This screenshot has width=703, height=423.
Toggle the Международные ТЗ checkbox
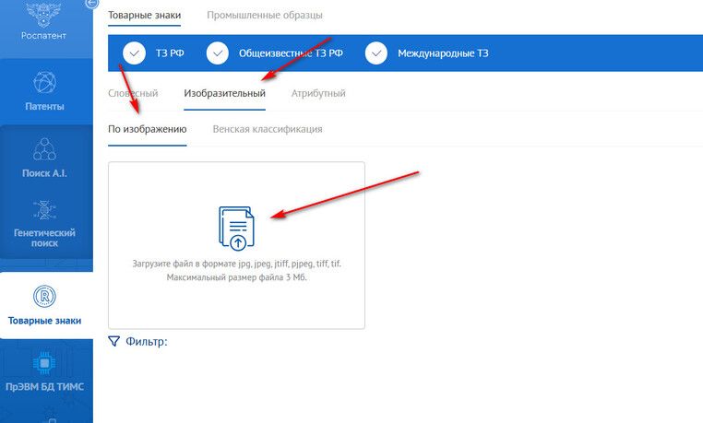[x=376, y=53]
